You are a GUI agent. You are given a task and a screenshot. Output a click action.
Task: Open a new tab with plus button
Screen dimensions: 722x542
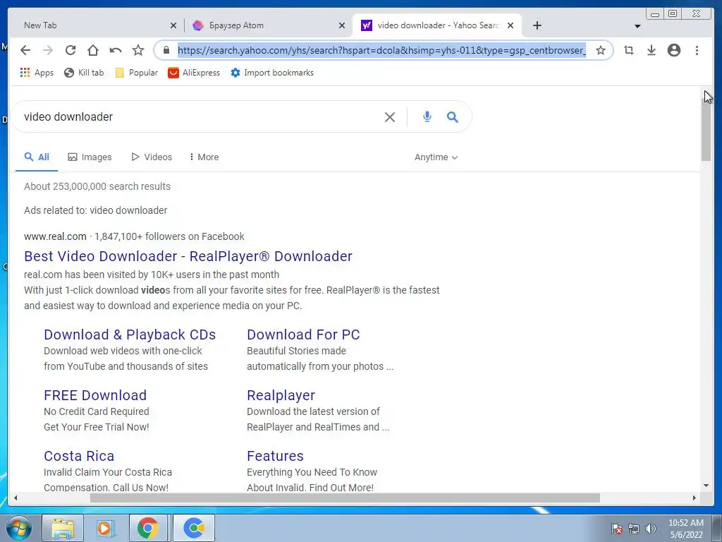click(x=537, y=25)
